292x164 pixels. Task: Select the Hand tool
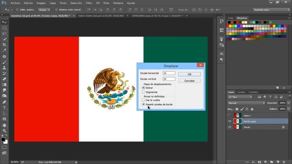coord(4,125)
